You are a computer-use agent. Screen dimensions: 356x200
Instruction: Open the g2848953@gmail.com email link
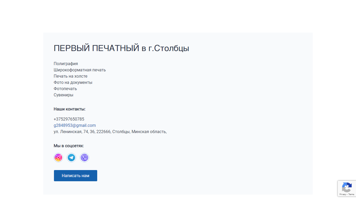75,126
